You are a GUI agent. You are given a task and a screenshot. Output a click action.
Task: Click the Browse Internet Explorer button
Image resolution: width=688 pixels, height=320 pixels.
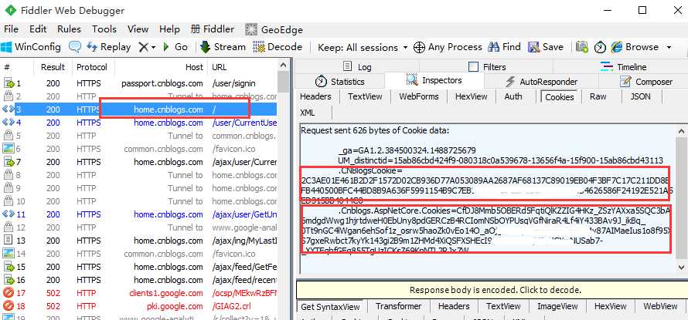635,47
